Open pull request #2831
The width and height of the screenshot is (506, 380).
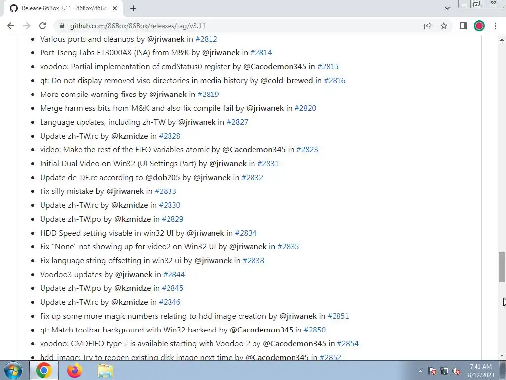[x=268, y=164]
